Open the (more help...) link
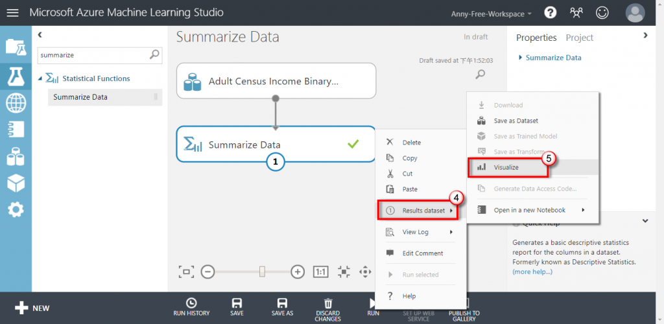664x324 pixels. click(x=532, y=272)
